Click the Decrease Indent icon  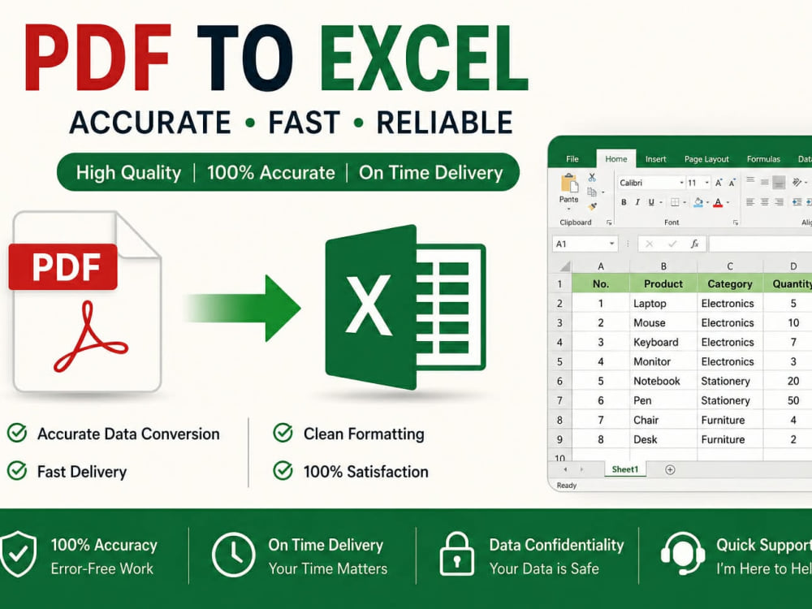[797, 202]
